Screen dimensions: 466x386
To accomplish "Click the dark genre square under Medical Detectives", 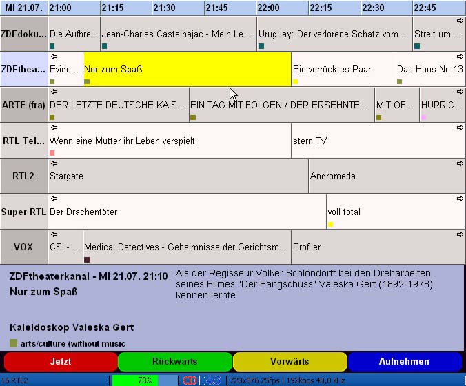I will point(87,260).
